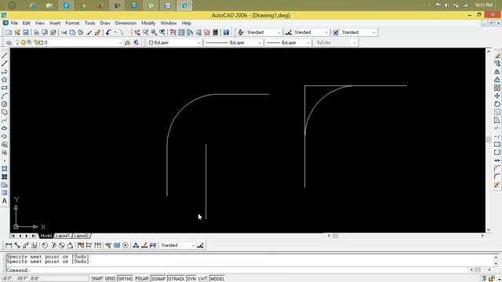Viewport: 502px width, 282px height.
Task: Open the Format menu
Action: click(72, 23)
